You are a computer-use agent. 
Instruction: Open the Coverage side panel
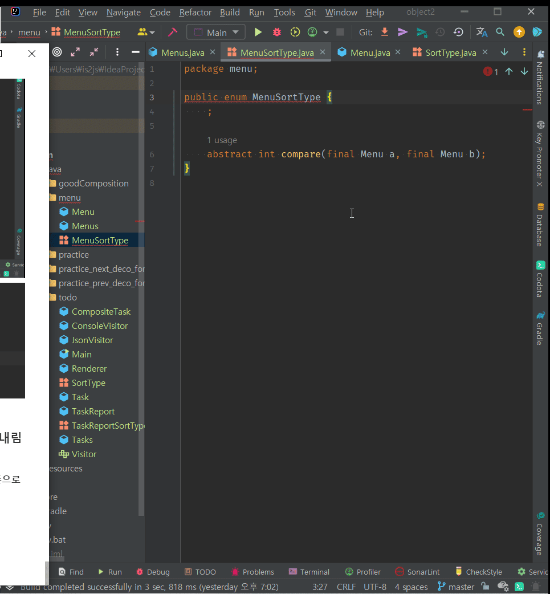540,534
